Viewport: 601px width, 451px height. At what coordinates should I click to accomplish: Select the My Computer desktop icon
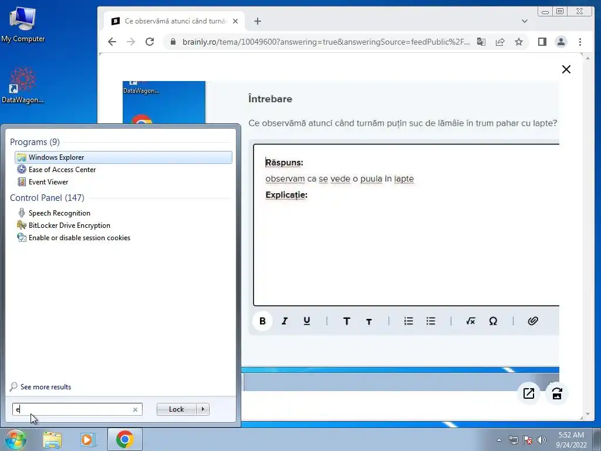[23, 23]
